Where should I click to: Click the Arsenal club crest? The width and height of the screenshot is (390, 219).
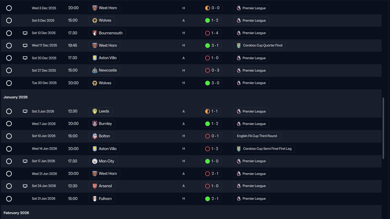[95, 186]
